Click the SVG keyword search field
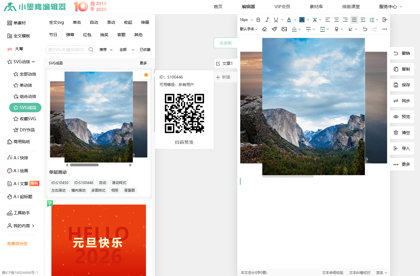The width and height of the screenshot is (420, 276). (67, 50)
